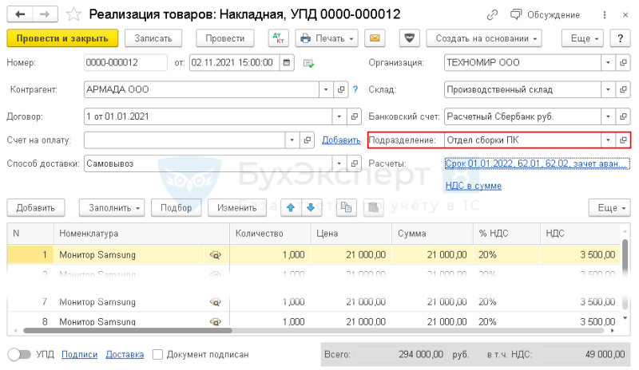639x370 pixels.
Task: Open Обсуждение discussion panel
Action: pyautogui.click(x=546, y=15)
